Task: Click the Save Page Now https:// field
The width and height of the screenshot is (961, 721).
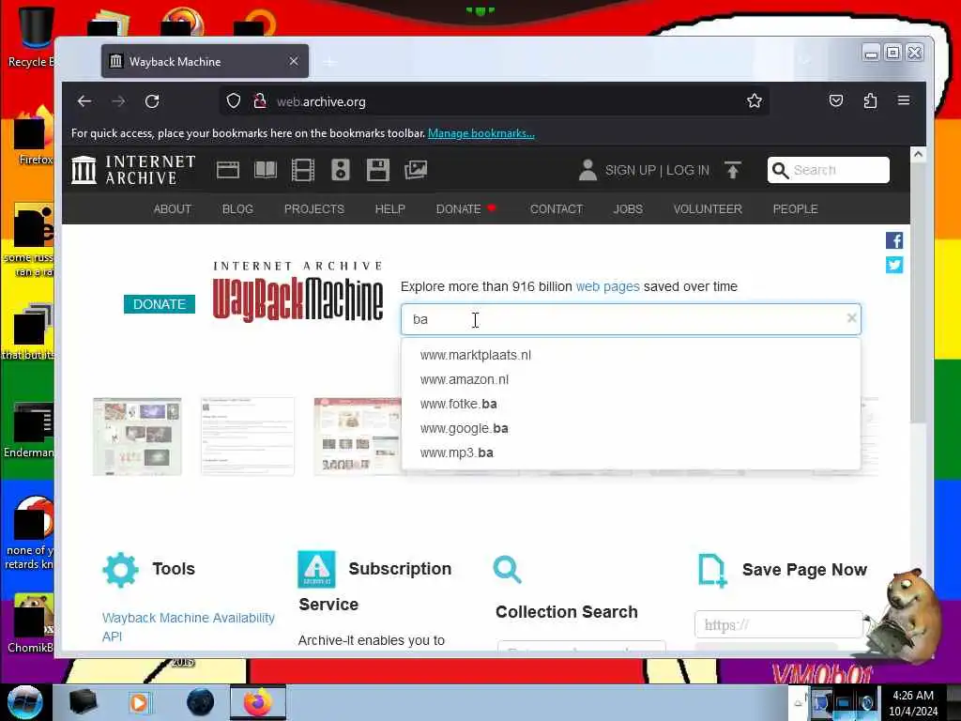Action: (778, 624)
